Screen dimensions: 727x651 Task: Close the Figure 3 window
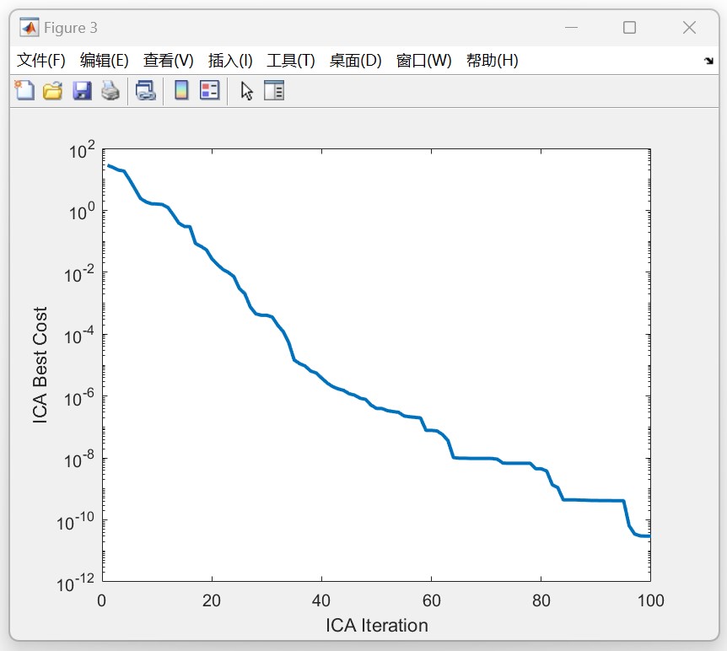tap(689, 28)
